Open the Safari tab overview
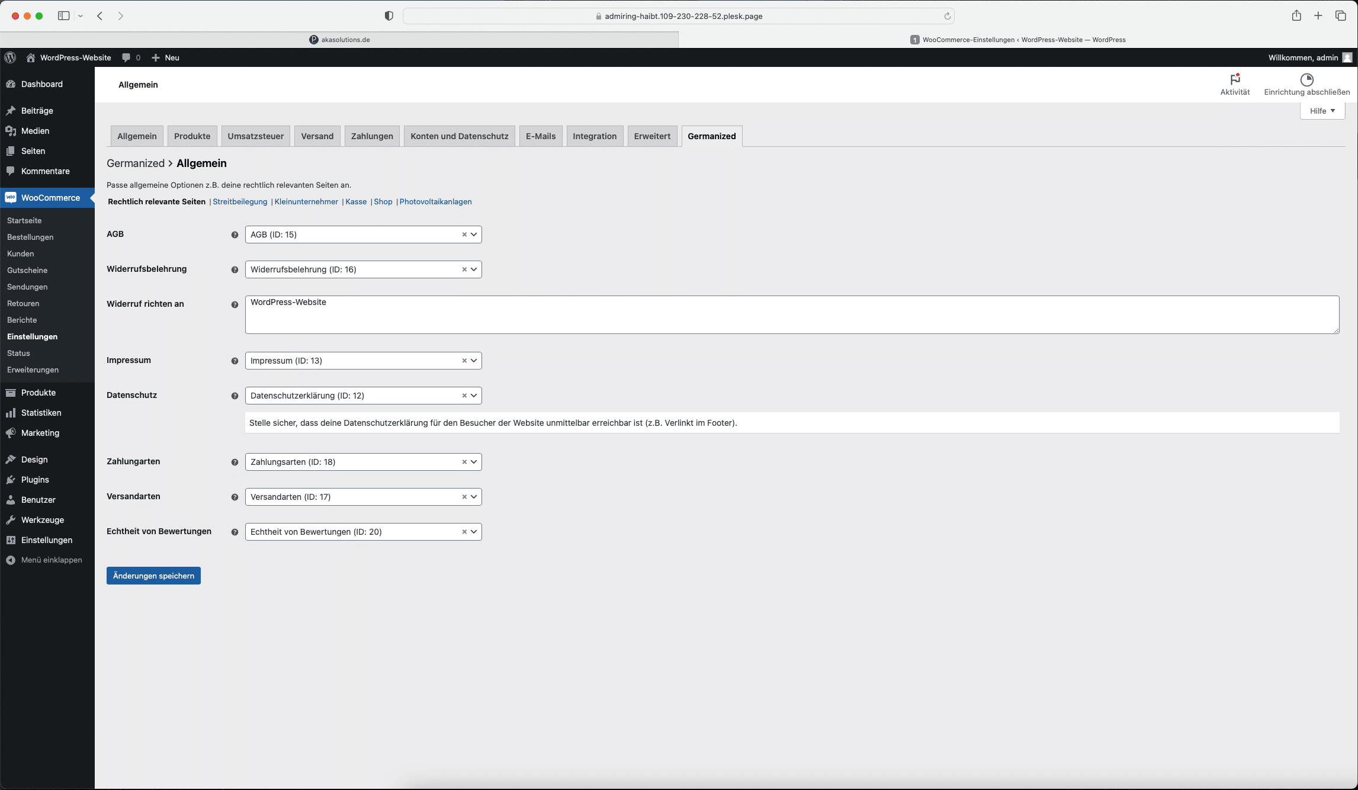1358x790 pixels. [x=1341, y=16]
